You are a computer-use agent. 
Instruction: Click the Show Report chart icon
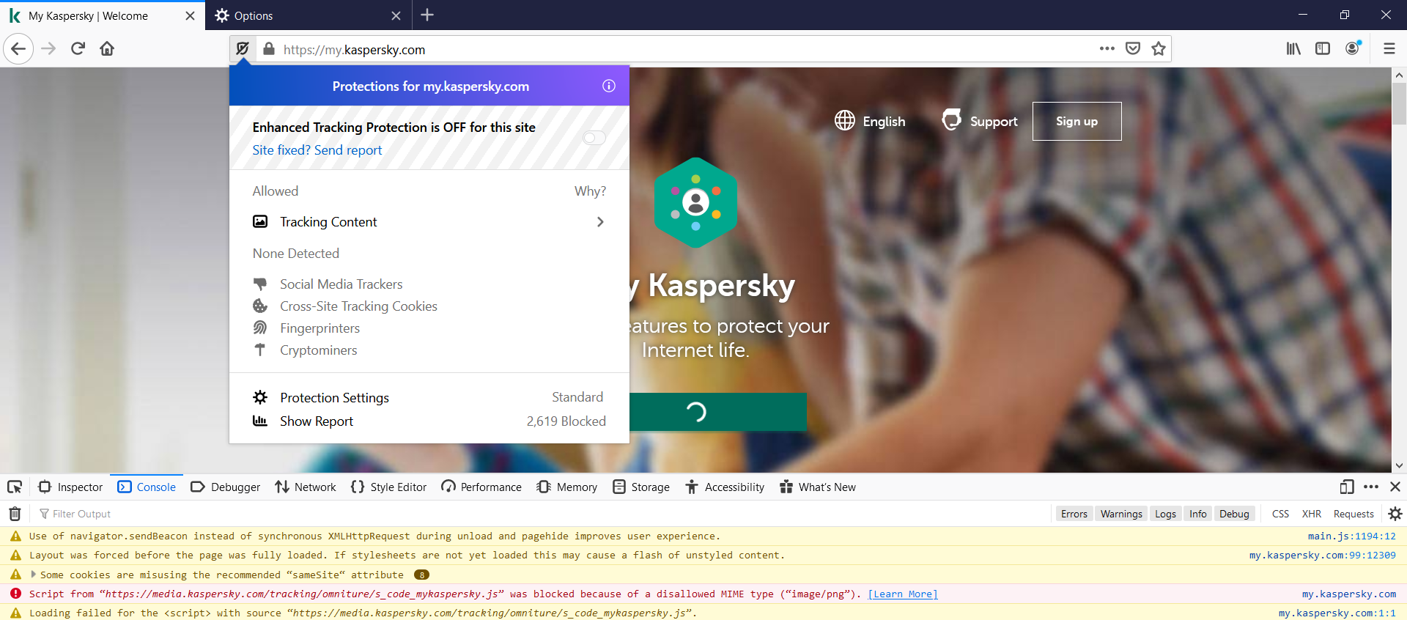260,421
